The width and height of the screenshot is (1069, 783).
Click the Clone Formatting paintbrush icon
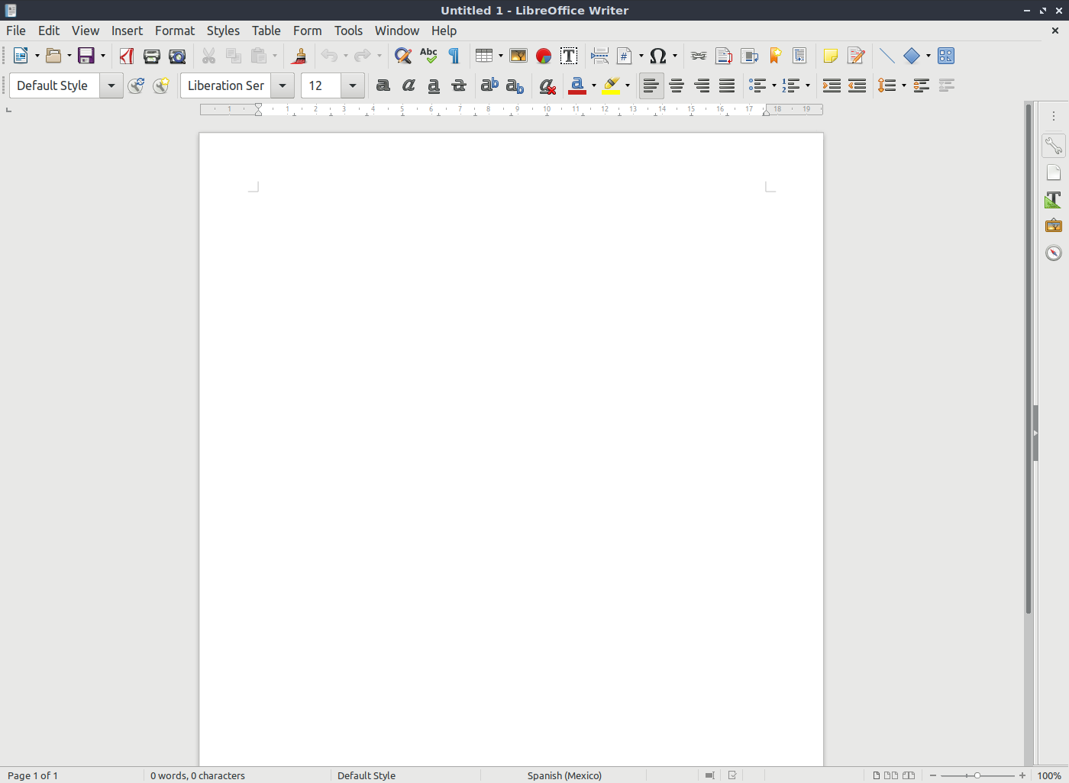(299, 56)
